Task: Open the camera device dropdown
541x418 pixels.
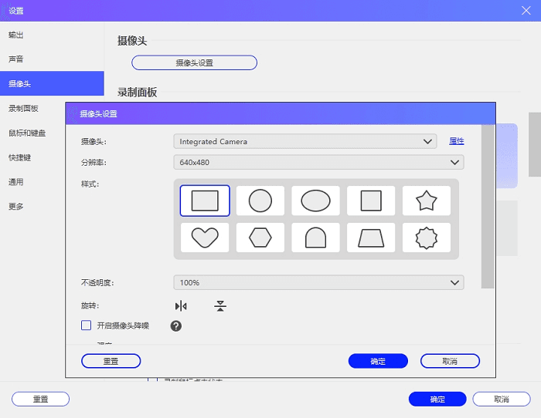Action: tap(305, 141)
